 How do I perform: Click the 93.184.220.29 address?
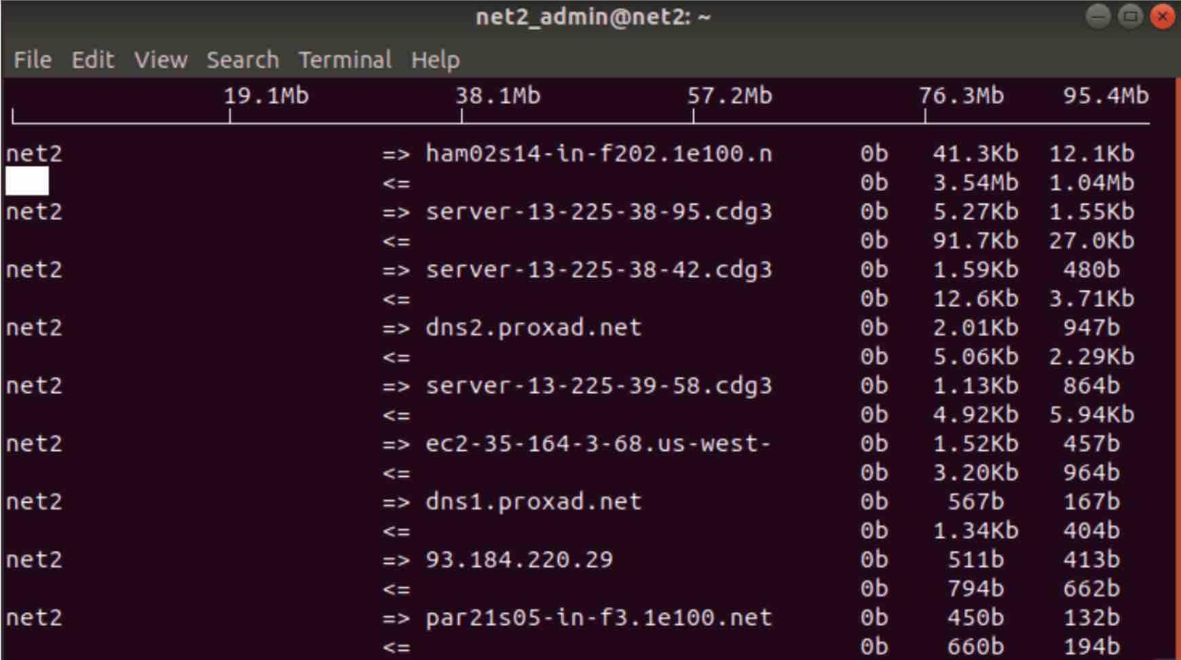519,560
